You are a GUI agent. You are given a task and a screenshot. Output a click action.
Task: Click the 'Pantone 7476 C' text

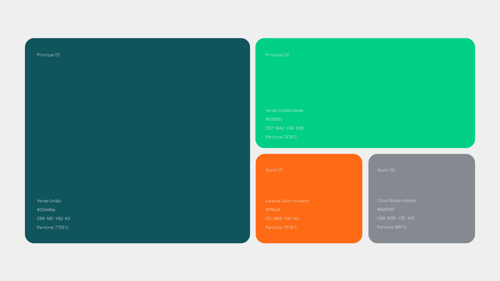(x=281, y=137)
